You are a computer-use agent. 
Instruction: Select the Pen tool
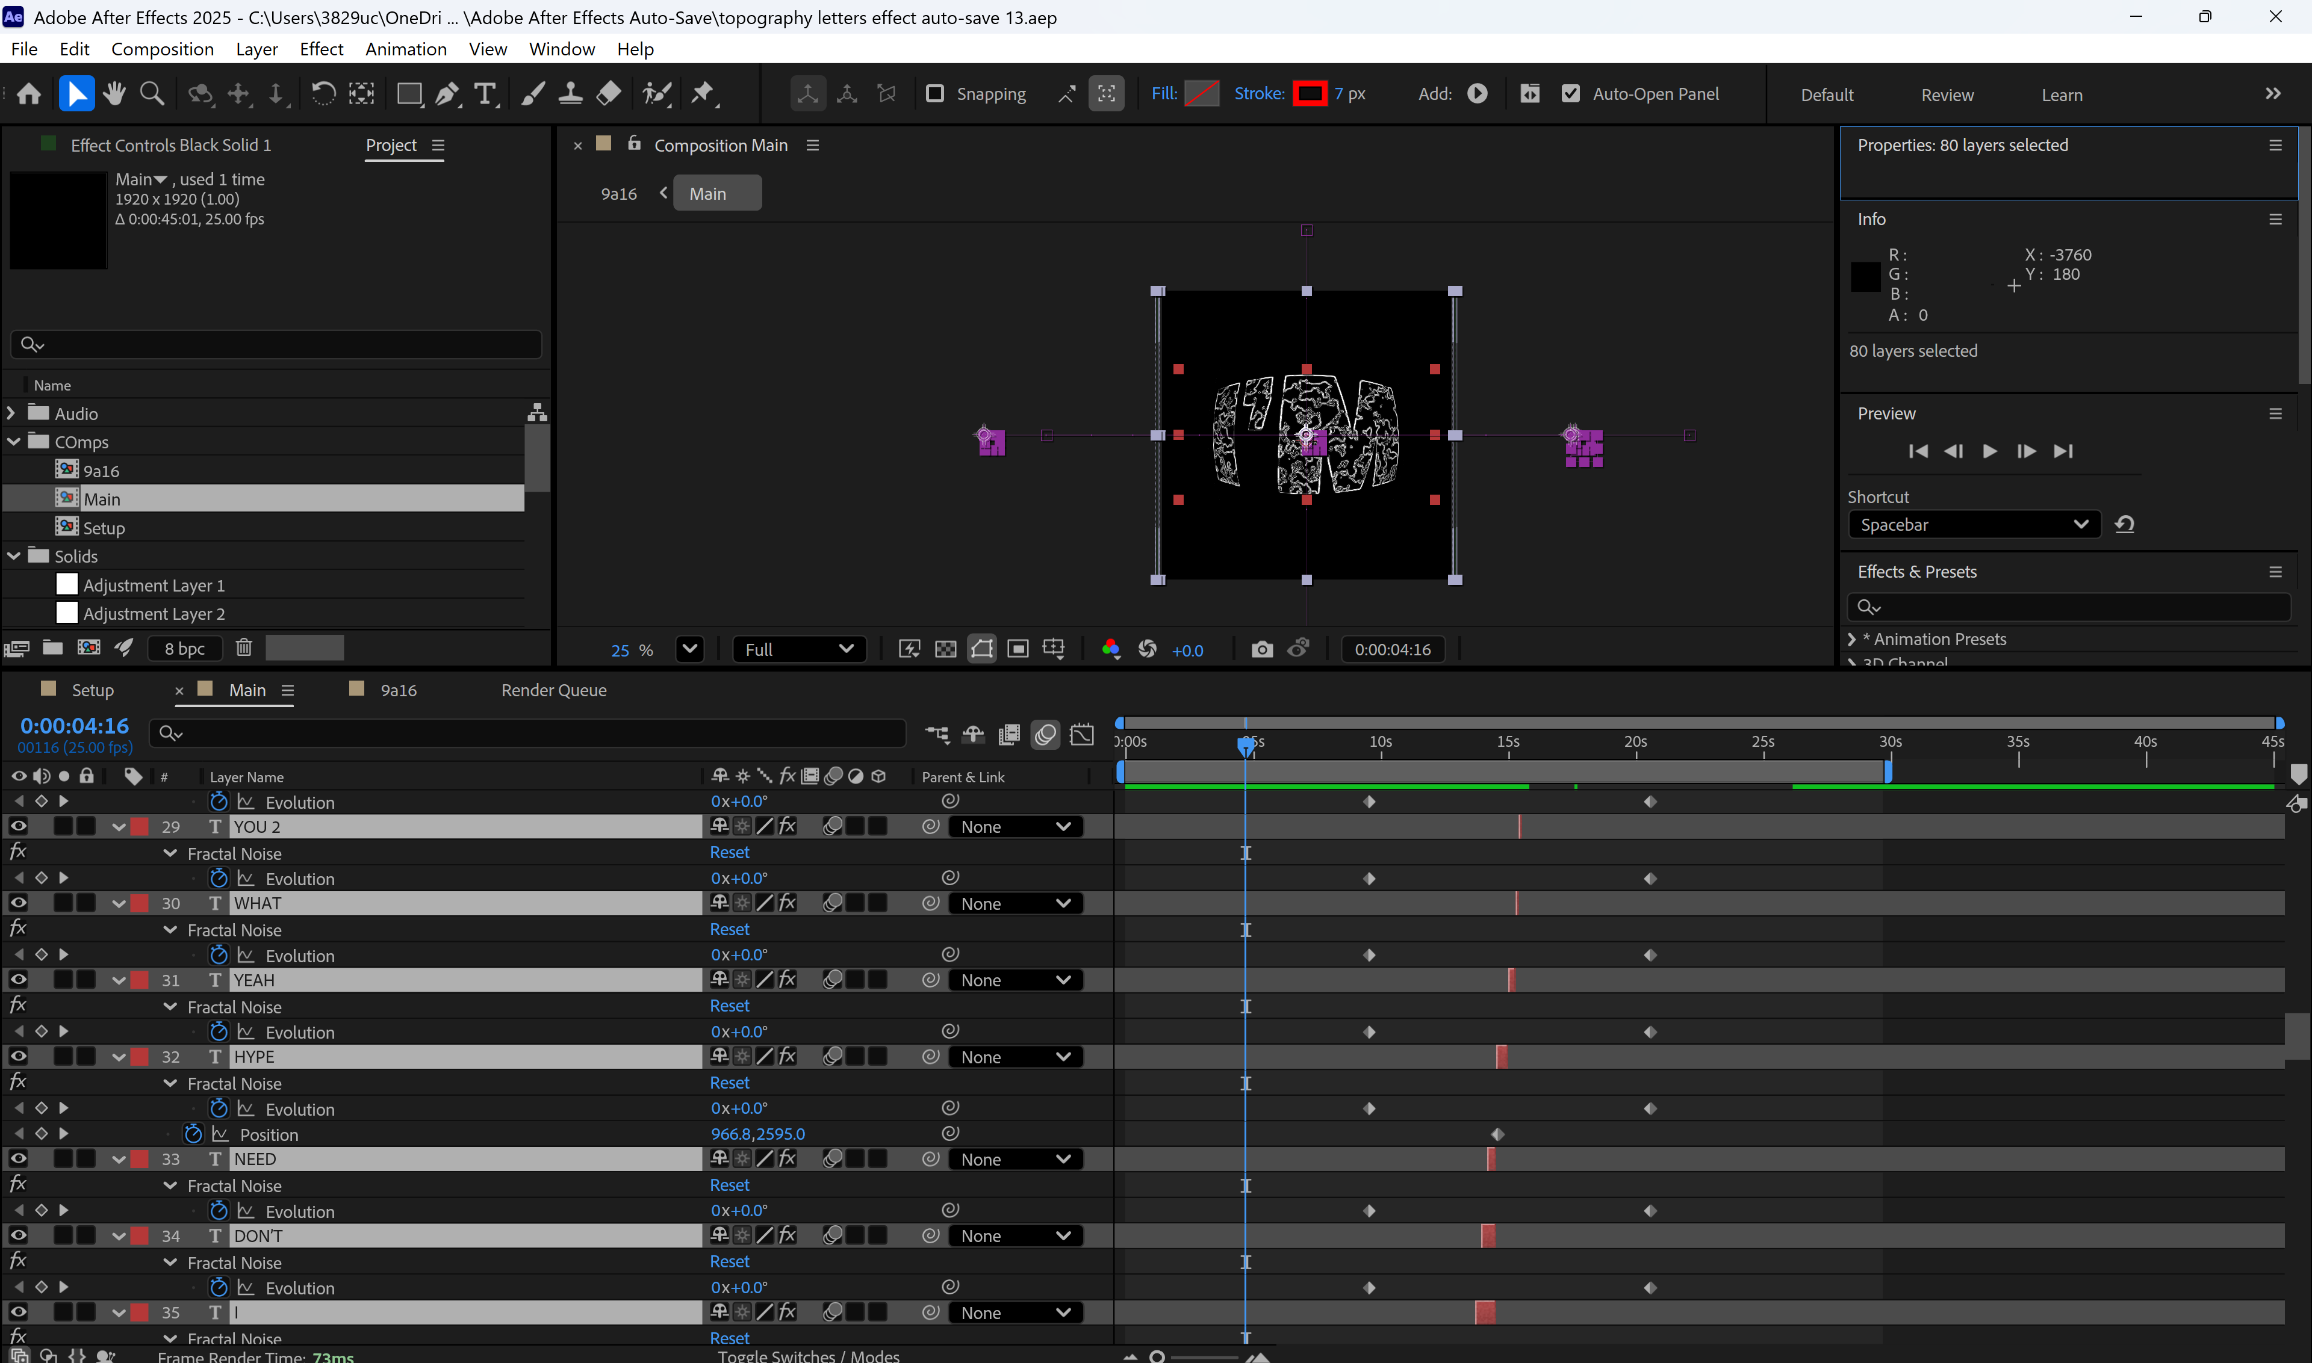click(x=447, y=94)
